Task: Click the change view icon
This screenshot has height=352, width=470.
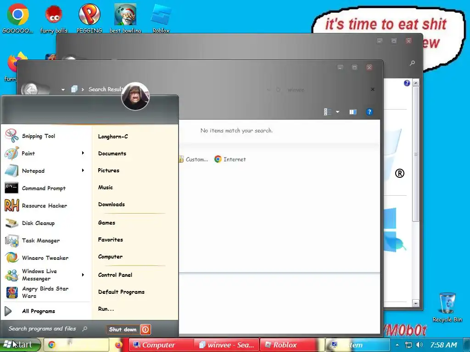Action: click(327, 112)
